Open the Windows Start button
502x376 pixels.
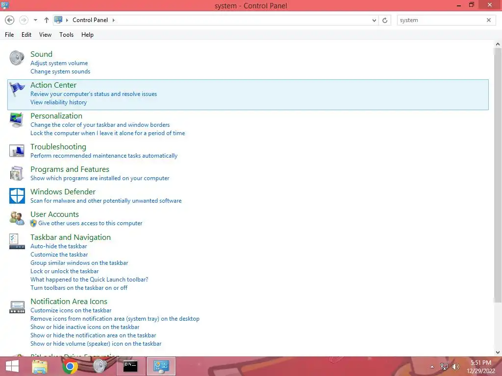12,366
